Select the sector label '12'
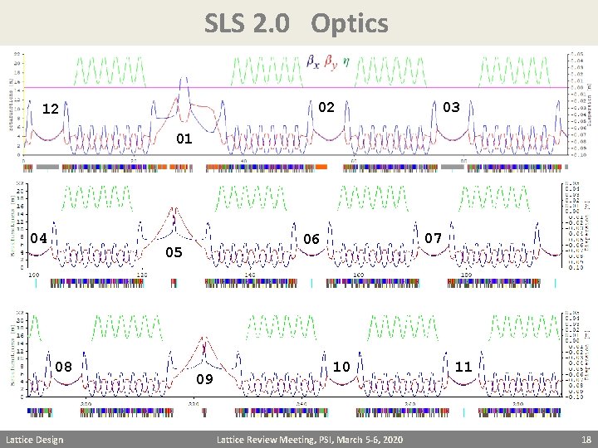 [51, 109]
